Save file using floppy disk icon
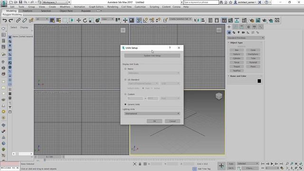 point(20,2)
